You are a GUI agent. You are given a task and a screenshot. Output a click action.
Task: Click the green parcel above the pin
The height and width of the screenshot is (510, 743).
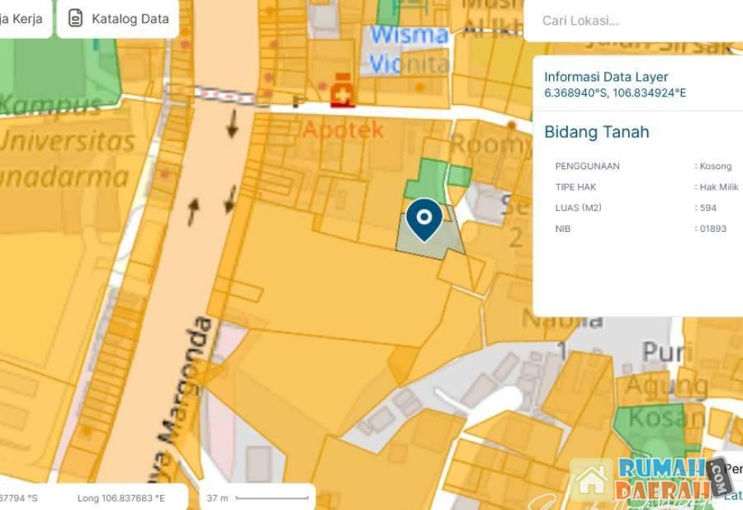pyautogui.click(x=427, y=180)
